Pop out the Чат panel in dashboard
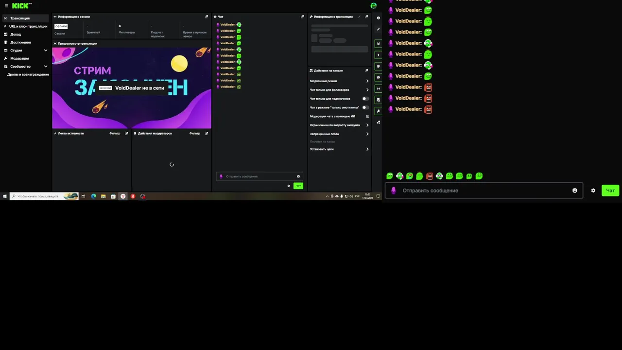 tap(302, 17)
